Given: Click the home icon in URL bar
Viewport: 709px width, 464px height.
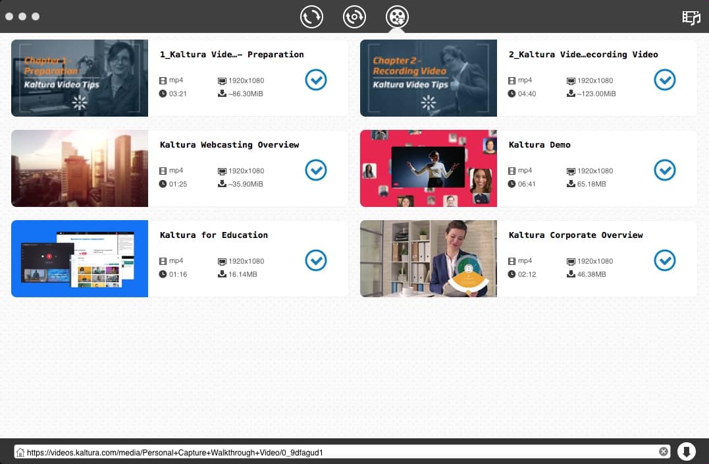Looking at the screenshot, I should (20, 451).
